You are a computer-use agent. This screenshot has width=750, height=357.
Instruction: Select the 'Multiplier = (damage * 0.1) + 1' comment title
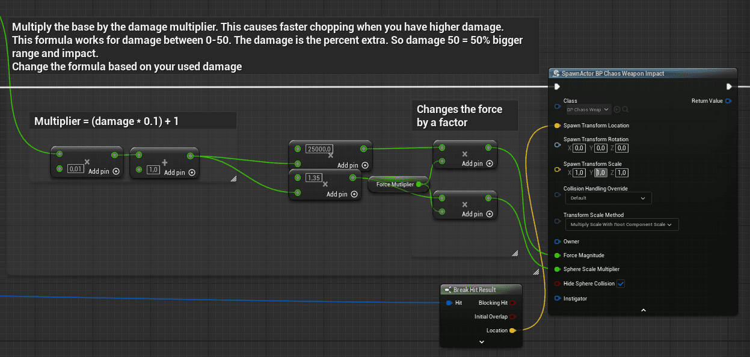pyautogui.click(x=106, y=121)
